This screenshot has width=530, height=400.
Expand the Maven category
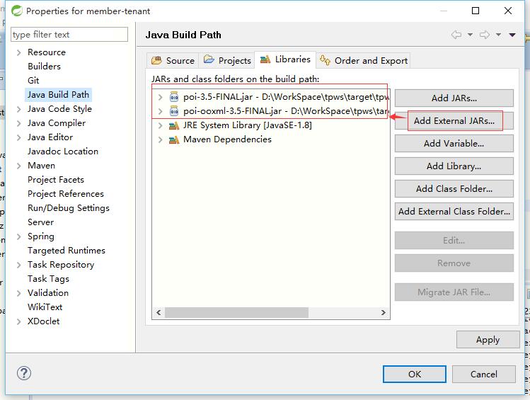(19, 166)
